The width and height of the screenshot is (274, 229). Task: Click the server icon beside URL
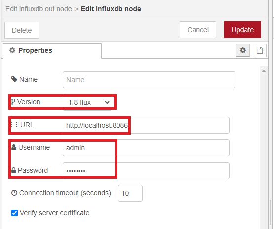click(x=15, y=125)
